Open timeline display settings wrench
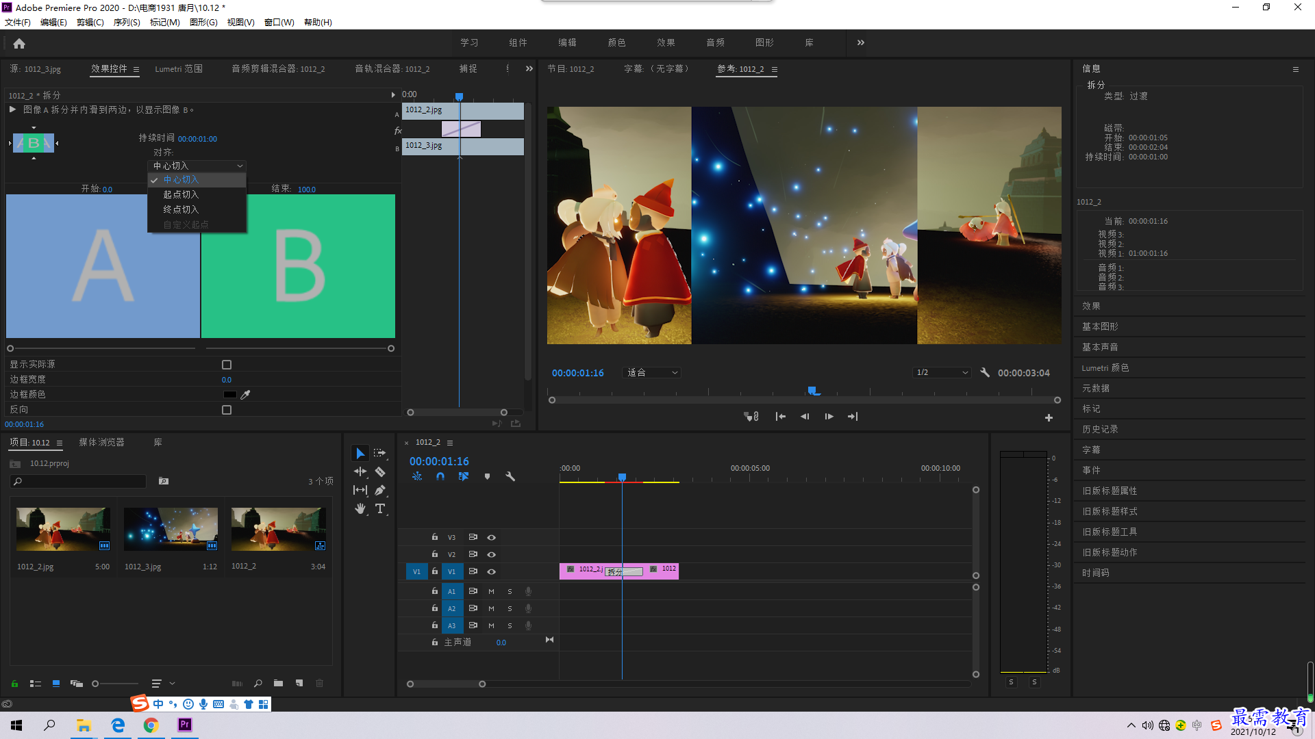 coord(510,477)
